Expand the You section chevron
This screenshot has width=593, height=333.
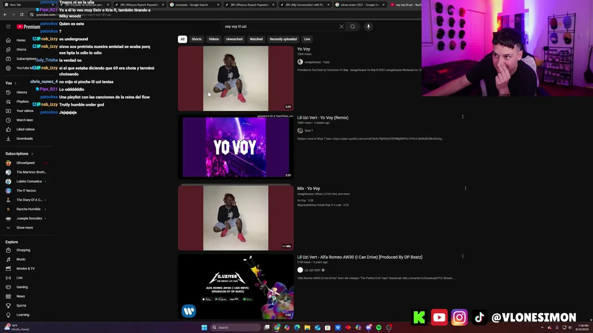tap(15, 83)
